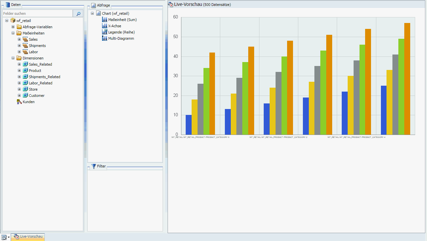Click the Labor_Related cube icon
This screenshot has height=241, width=427.
25,83
